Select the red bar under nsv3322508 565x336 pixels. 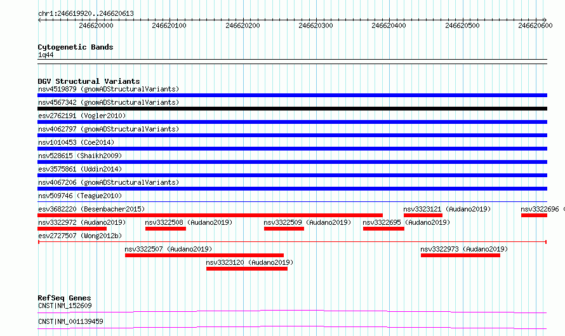166,229
